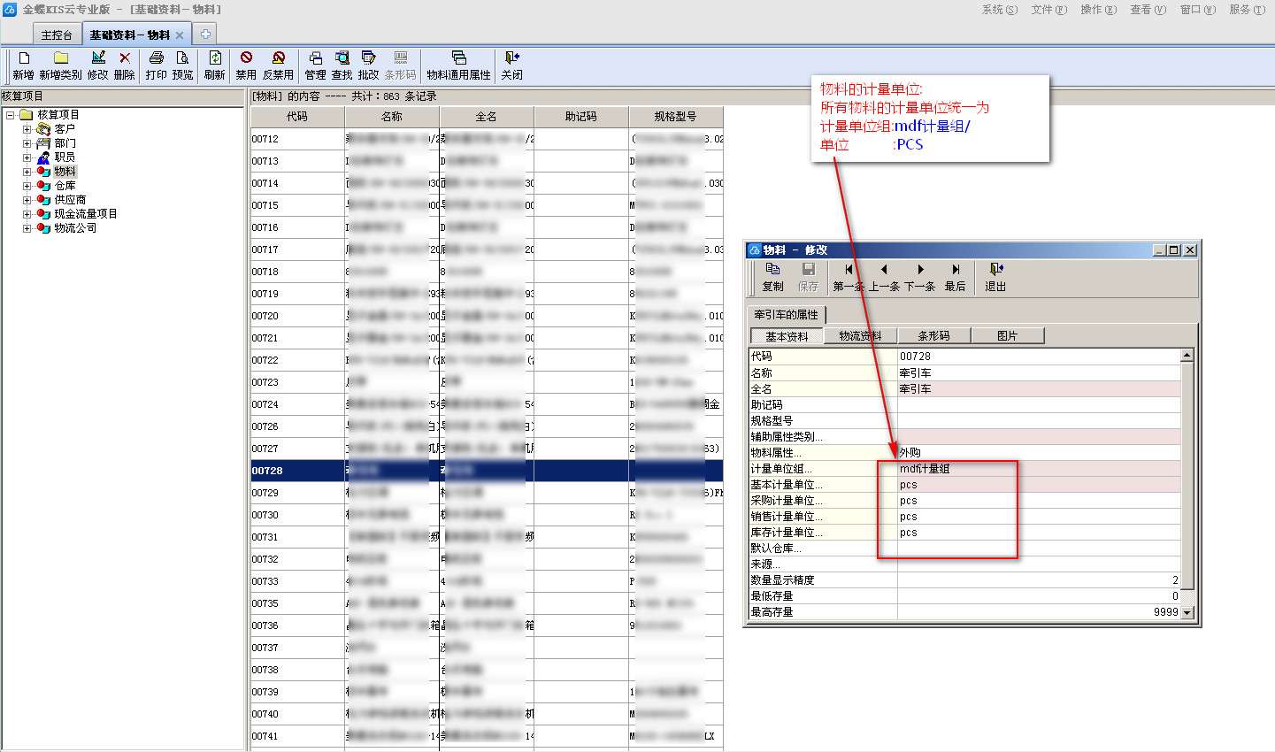1275x752 pixels.
Task: Expand the 客户 tree node
Action: pos(27,129)
